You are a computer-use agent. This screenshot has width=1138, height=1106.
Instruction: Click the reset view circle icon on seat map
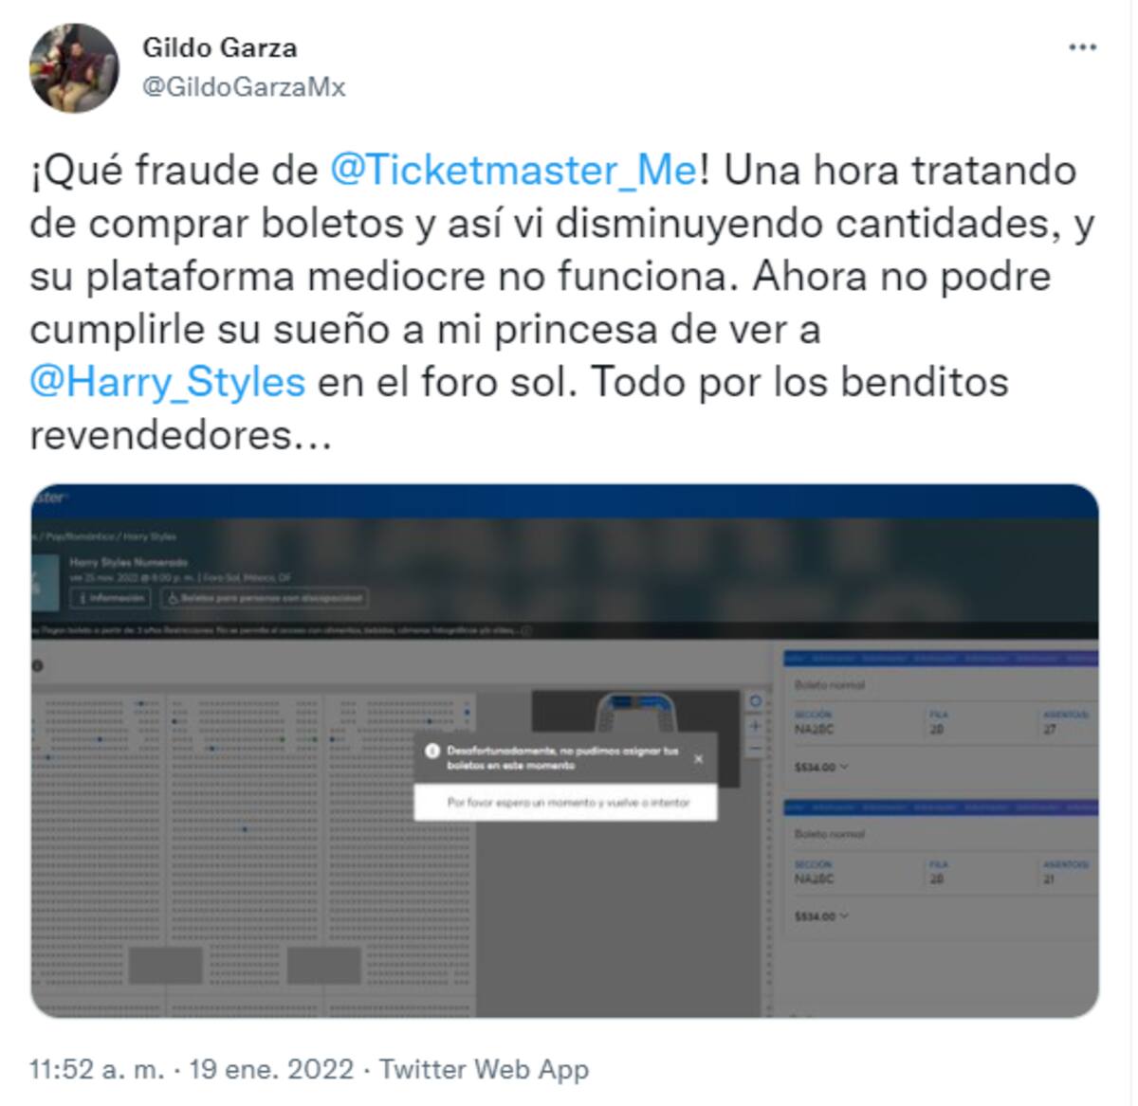pos(756,702)
